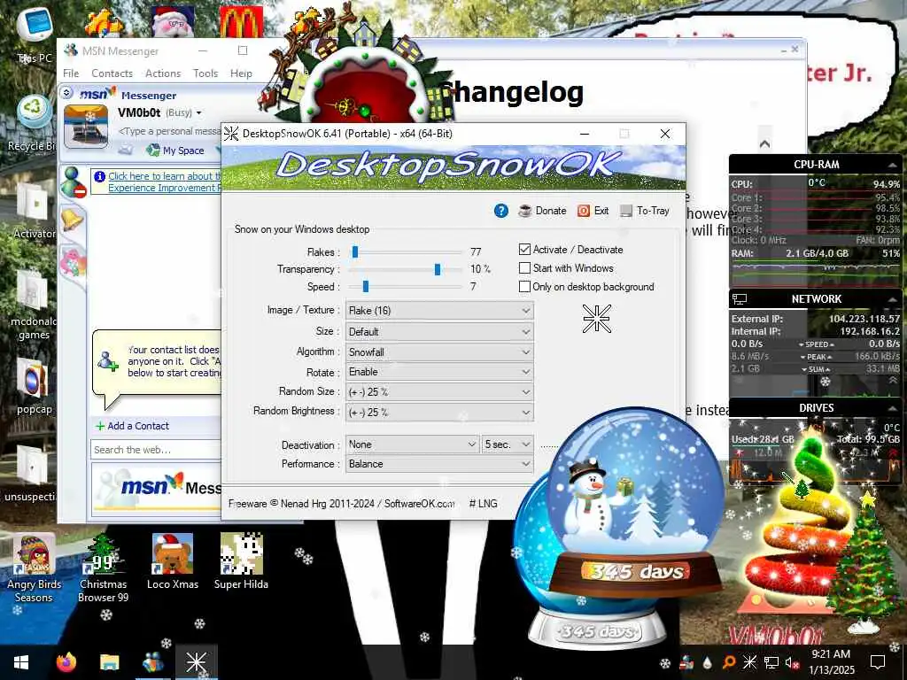The image size is (907, 680).
Task: Open the 5 sec. delay dropdown
Action: pyautogui.click(x=508, y=444)
